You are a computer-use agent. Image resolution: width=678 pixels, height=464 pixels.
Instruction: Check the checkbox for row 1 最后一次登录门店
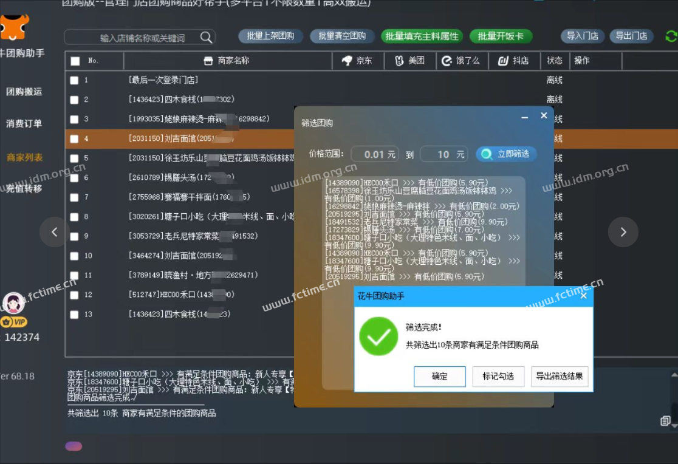coord(75,80)
